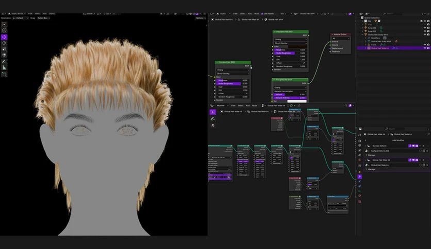Toggle overlays in geometry node editor header
Image resolution: width=431 pixels, height=249 pixels.
click(350, 105)
